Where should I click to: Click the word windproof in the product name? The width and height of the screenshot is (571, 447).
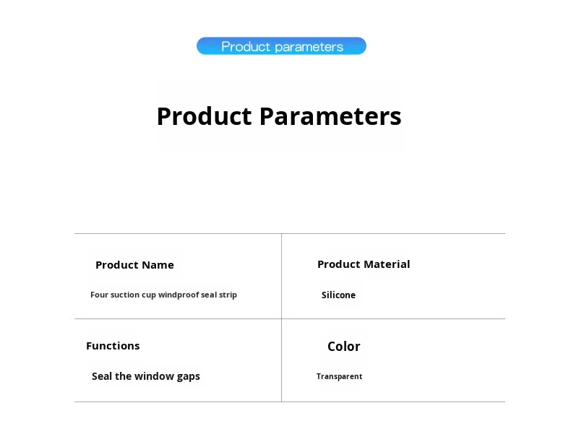[178, 295]
